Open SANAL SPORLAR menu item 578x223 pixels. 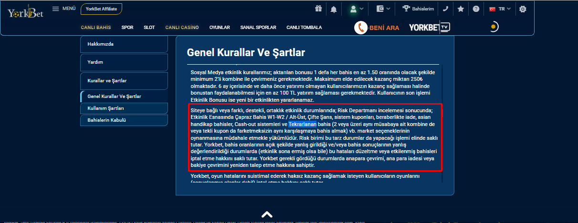coord(258,28)
